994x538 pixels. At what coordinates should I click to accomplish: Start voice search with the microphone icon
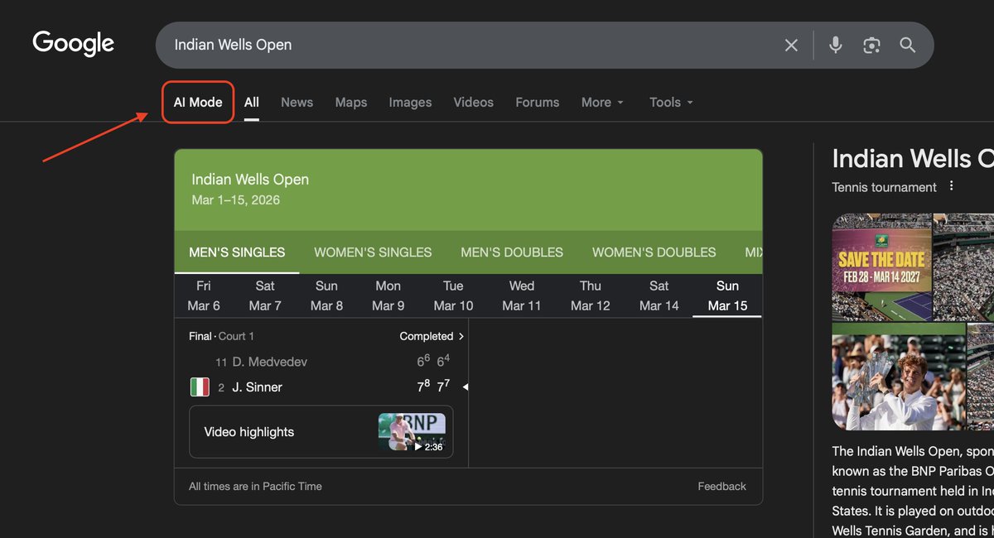coord(835,46)
